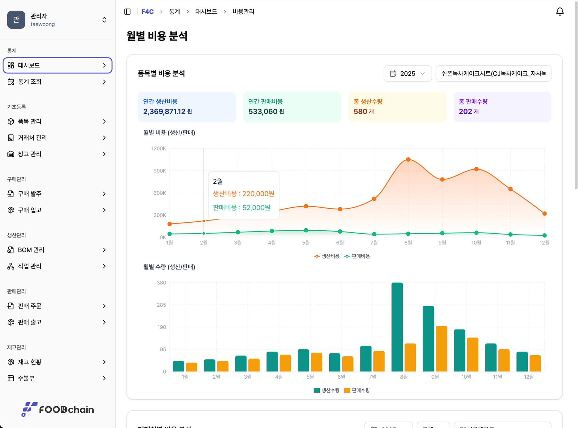This screenshot has width=578, height=428.
Task: Click 통계 in the breadcrumb trail
Action: 174,12
